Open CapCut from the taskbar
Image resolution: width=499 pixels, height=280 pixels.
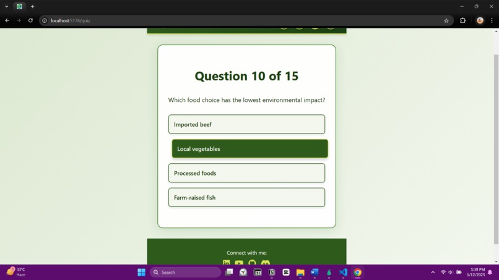coord(286,273)
